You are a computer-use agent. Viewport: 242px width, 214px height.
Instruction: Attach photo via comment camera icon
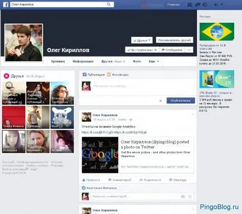pos(183,196)
